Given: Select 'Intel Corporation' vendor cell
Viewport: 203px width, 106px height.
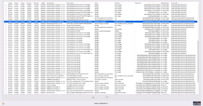Looking at the screenshot, I should point(51,85).
